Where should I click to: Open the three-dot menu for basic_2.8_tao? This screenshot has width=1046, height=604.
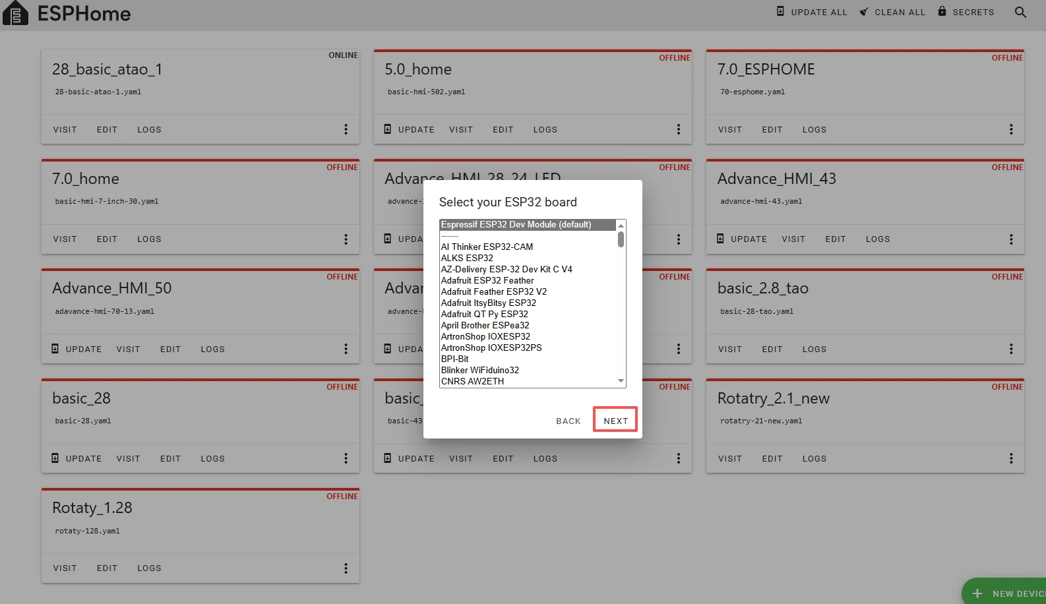[x=1010, y=349]
